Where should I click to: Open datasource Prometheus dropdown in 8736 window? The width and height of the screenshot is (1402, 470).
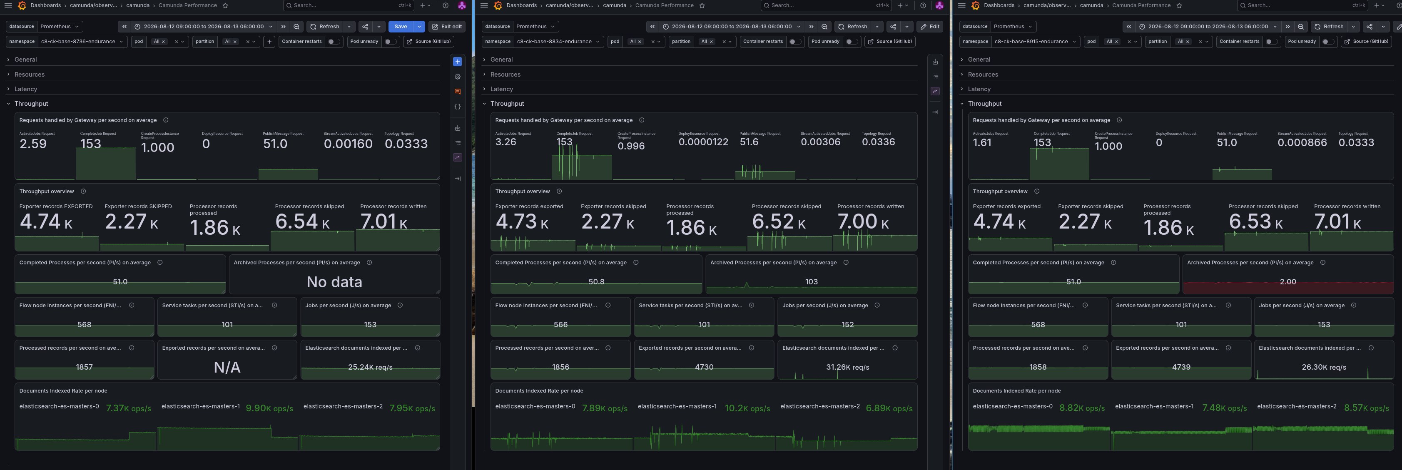pyautogui.click(x=60, y=27)
